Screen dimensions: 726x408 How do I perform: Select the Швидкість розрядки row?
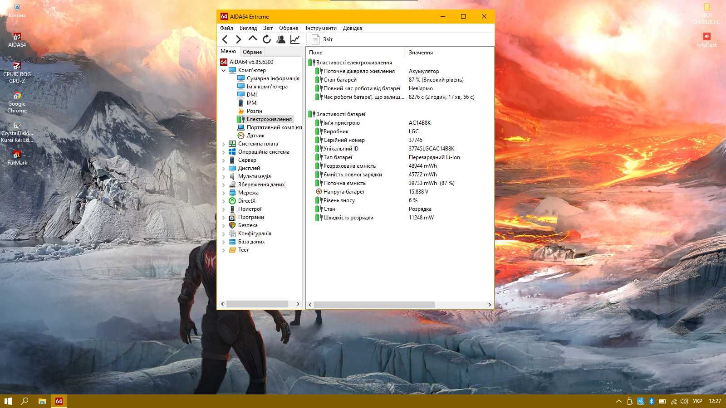coord(400,218)
